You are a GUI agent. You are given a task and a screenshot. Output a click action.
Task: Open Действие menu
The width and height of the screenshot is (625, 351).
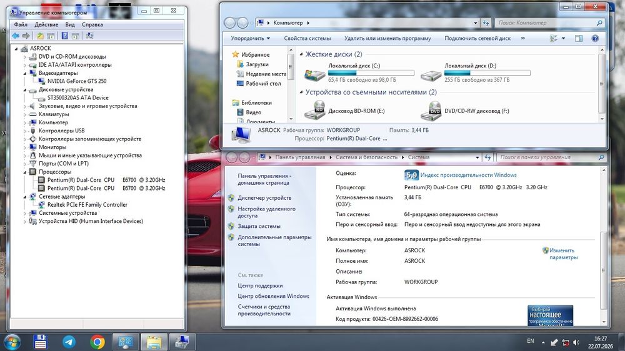[x=46, y=25]
